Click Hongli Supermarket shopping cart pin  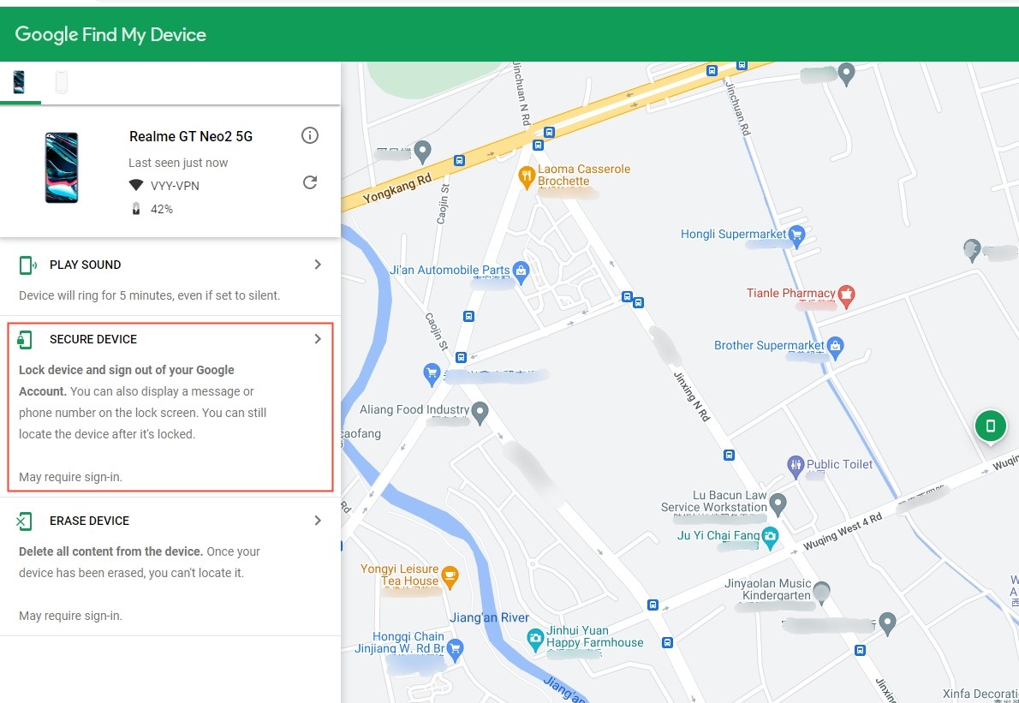click(x=797, y=234)
